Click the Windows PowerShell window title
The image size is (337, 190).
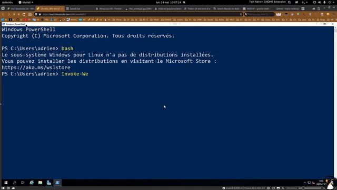[x=15, y=24]
